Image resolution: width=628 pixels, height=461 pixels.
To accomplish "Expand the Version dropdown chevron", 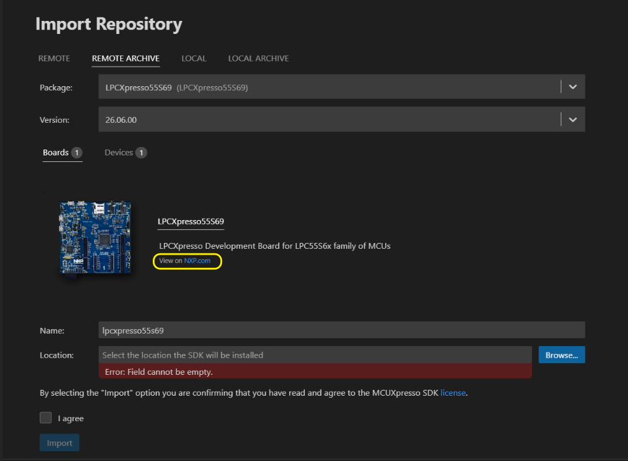I will 573,119.
